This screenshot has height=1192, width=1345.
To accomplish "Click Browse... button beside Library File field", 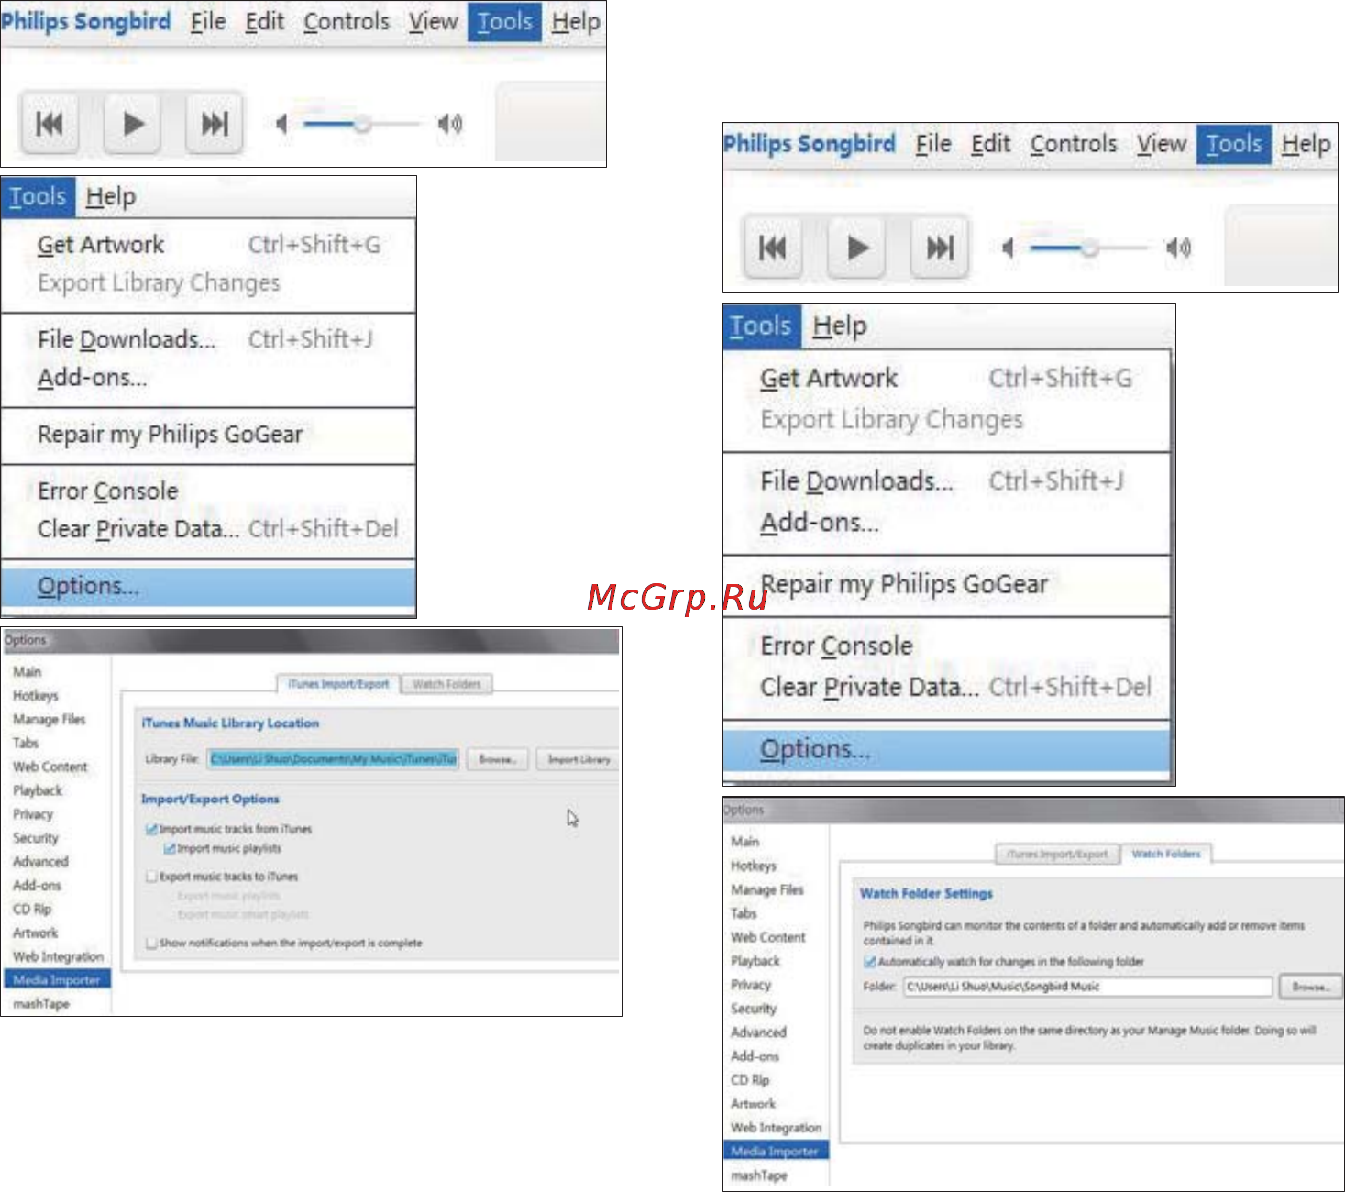I will (x=497, y=759).
